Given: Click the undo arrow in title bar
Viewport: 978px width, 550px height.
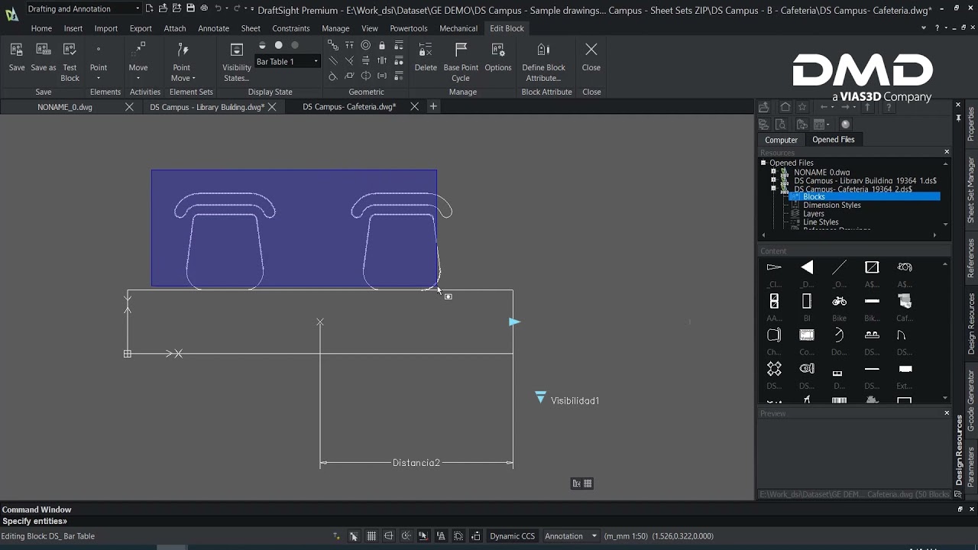Looking at the screenshot, I should [219, 8].
